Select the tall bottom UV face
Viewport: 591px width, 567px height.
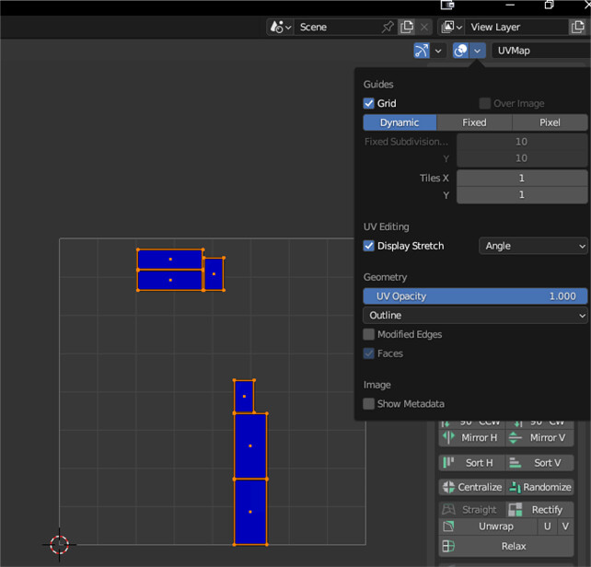coord(250,512)
